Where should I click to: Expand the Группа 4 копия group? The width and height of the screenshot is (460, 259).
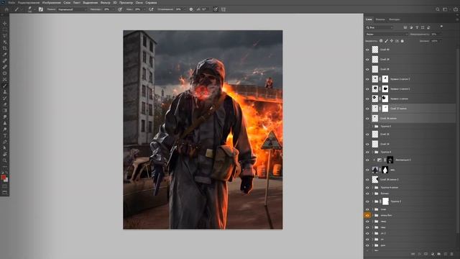pos(373,187)
